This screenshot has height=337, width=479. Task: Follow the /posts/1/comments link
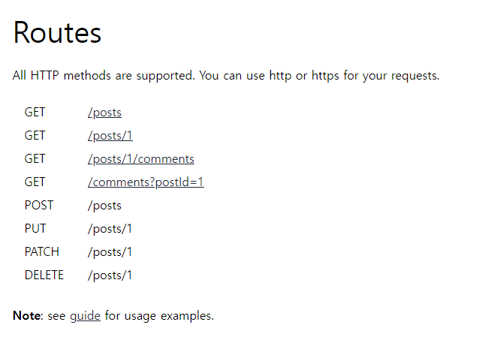coord(141,159)
